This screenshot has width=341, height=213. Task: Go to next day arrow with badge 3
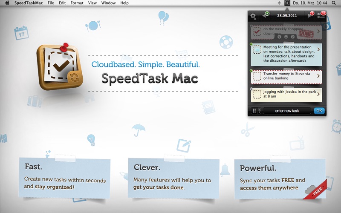[x=311, y=15]
